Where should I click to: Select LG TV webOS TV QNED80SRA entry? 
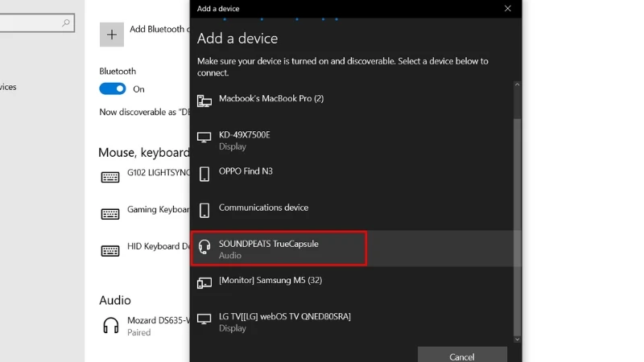point(352,323)
